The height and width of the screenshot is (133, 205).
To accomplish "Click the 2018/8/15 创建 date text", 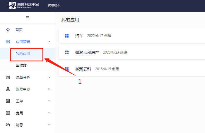I will (107, 69).
